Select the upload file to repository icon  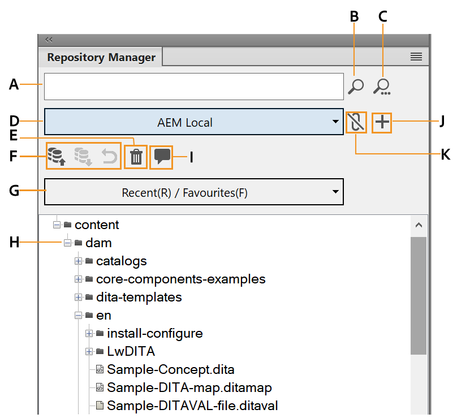click(57, 157)
